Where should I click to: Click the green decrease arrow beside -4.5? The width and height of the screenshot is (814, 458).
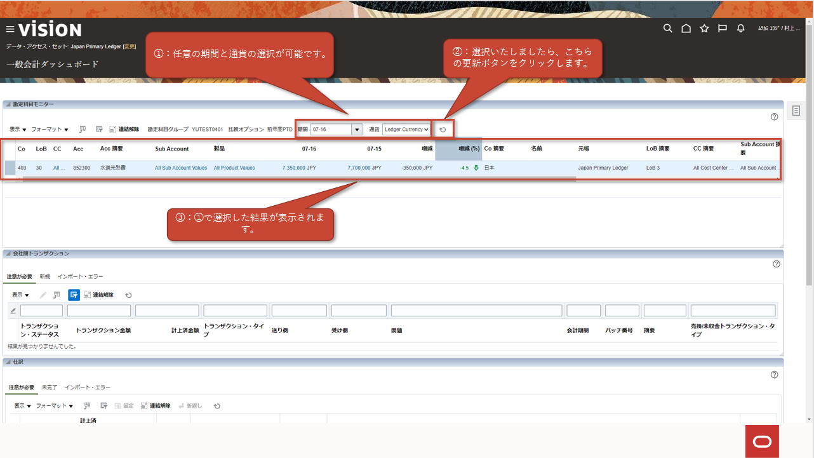tap(476, 168)
